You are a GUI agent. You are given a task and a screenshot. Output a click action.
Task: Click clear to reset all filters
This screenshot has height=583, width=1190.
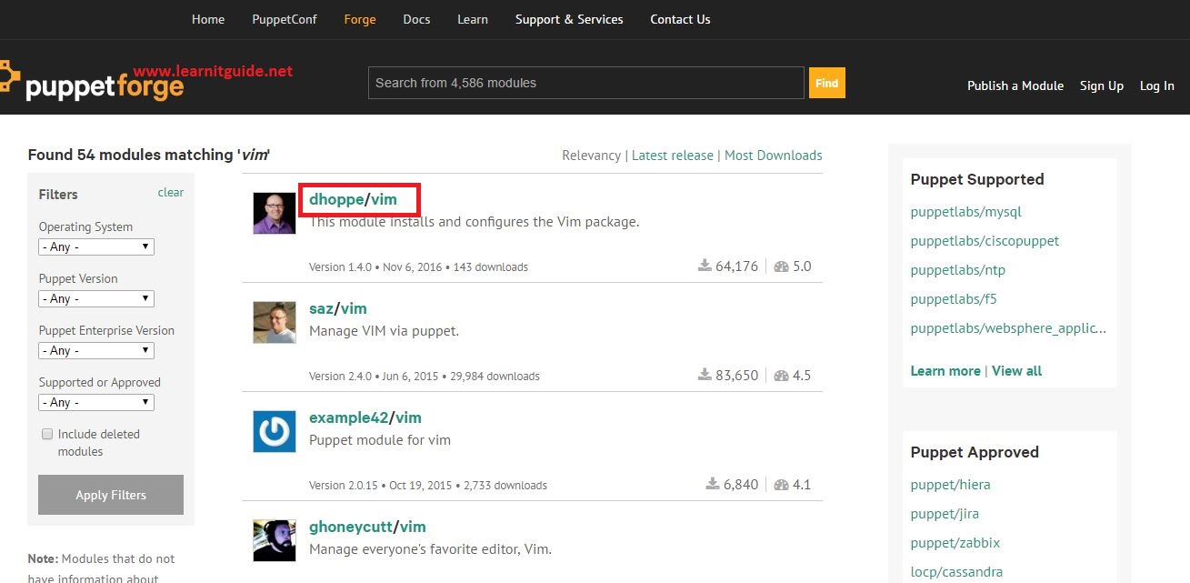click(171, 192)
